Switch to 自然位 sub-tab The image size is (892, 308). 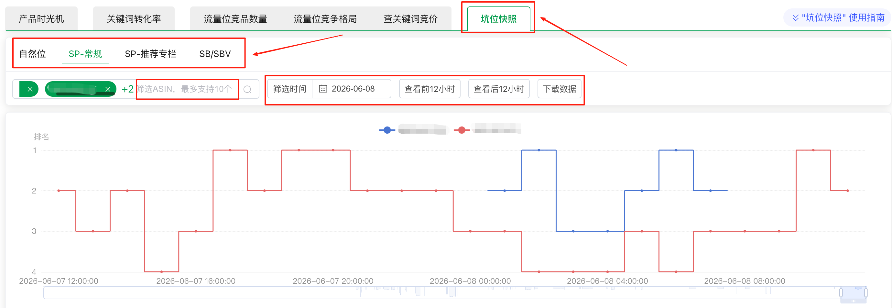tap(33, 54)
